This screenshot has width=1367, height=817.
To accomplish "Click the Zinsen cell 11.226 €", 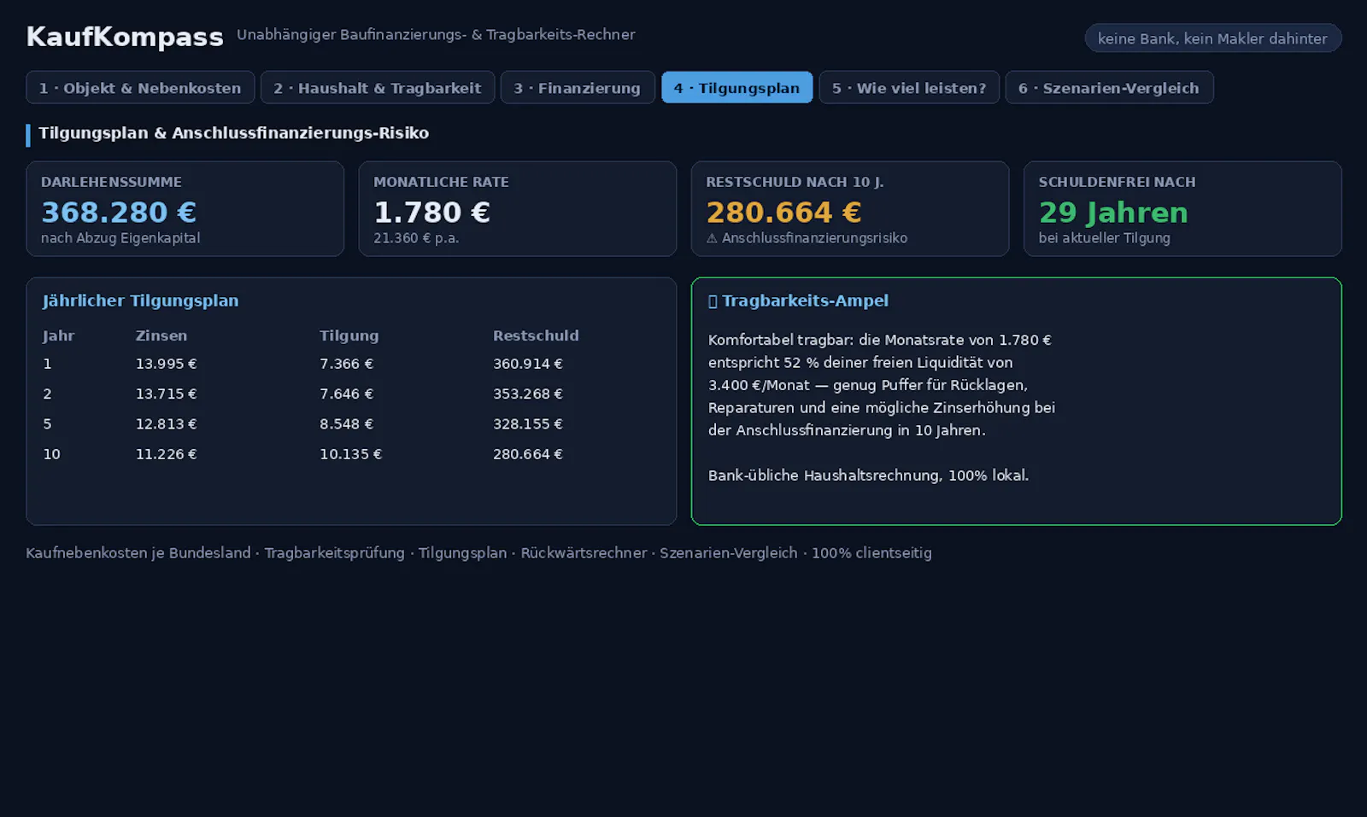I will [166, 454].
